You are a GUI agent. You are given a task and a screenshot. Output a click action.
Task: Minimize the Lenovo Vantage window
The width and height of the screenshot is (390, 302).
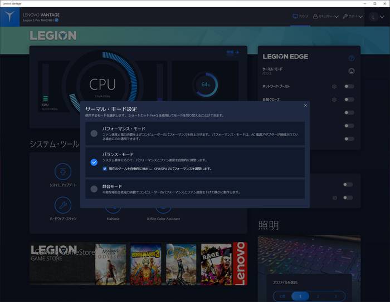point(365,3)
